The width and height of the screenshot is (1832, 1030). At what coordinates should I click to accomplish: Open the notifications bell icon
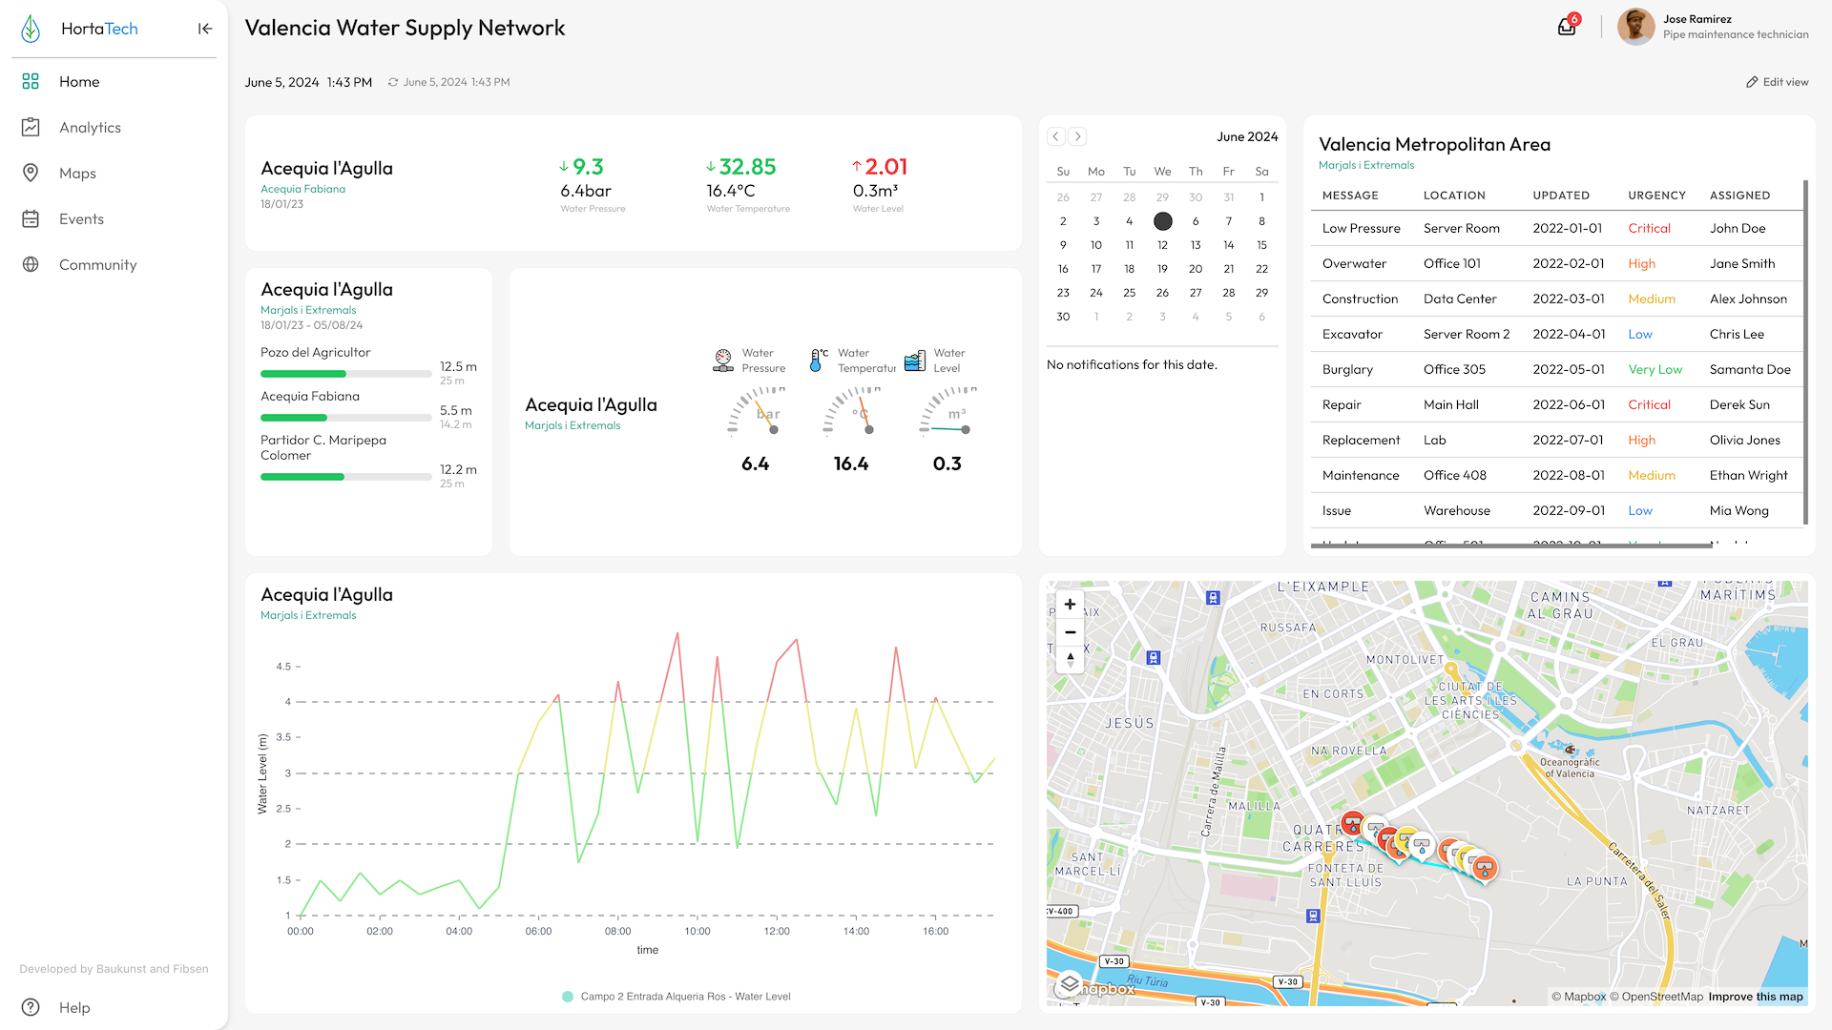[x=1567, y=27]
